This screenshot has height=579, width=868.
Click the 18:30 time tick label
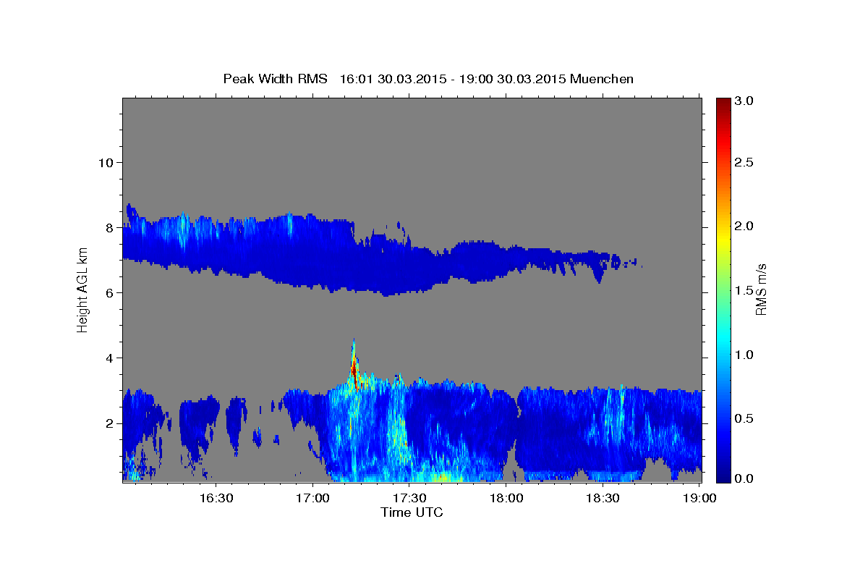click(x=603, y=498)
